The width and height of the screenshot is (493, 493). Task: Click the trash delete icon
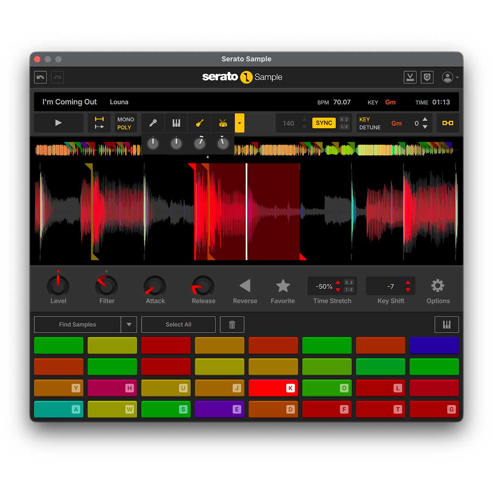[232, 325]
